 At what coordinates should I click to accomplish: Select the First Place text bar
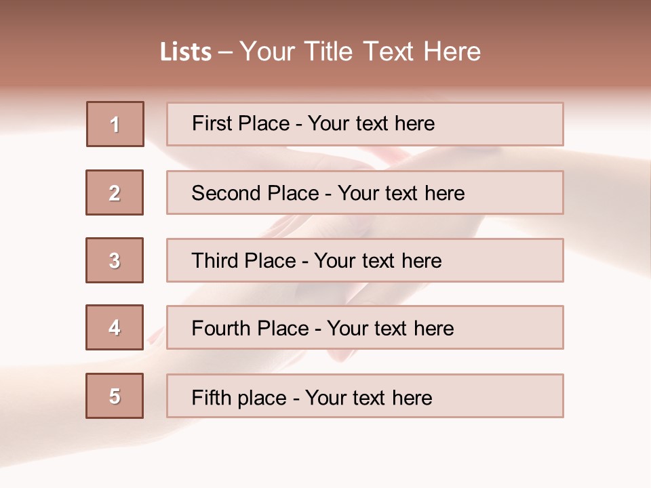365,124
